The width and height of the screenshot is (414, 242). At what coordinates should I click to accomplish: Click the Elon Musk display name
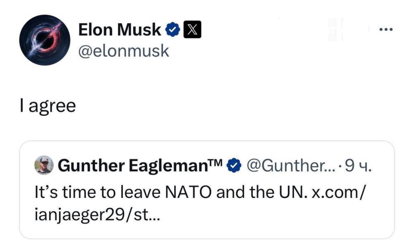pyautogui.click(x=120, y=29)
